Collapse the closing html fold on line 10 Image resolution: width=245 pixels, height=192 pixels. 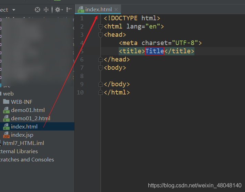coord(100,92)
